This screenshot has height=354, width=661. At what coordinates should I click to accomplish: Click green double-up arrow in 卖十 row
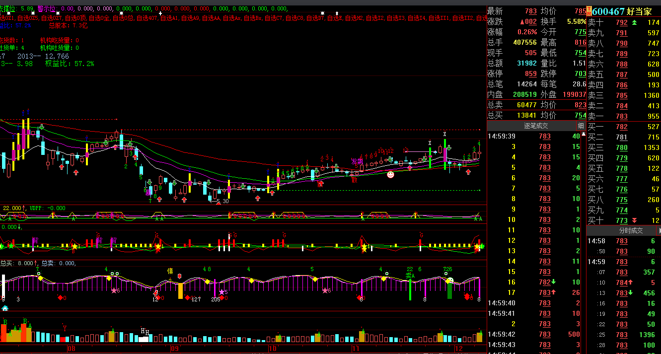click(634, 22)
